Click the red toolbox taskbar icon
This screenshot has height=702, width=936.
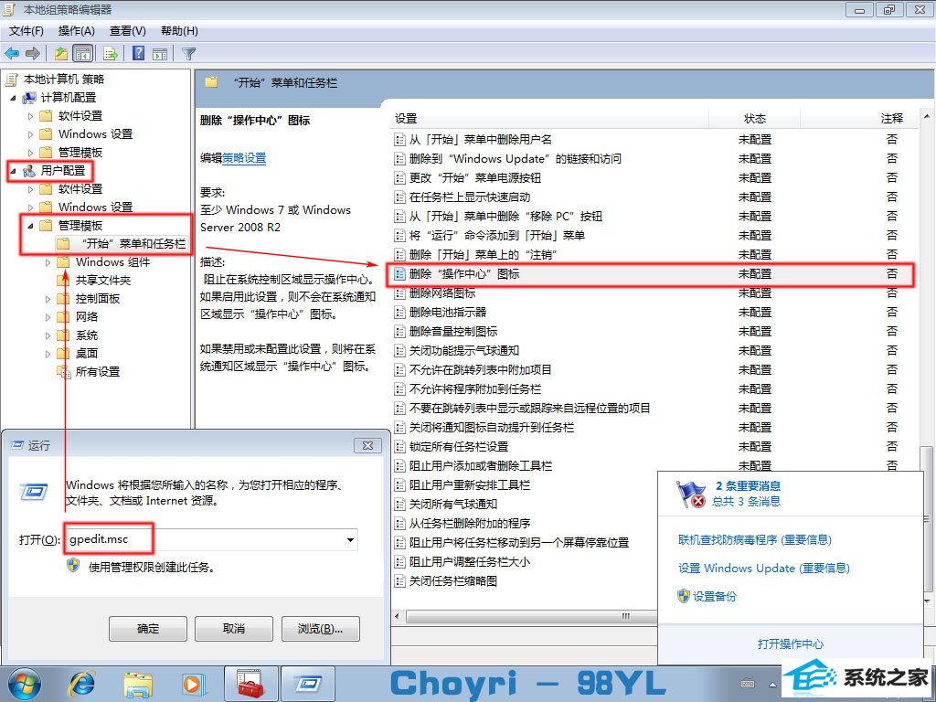point(250,684)
